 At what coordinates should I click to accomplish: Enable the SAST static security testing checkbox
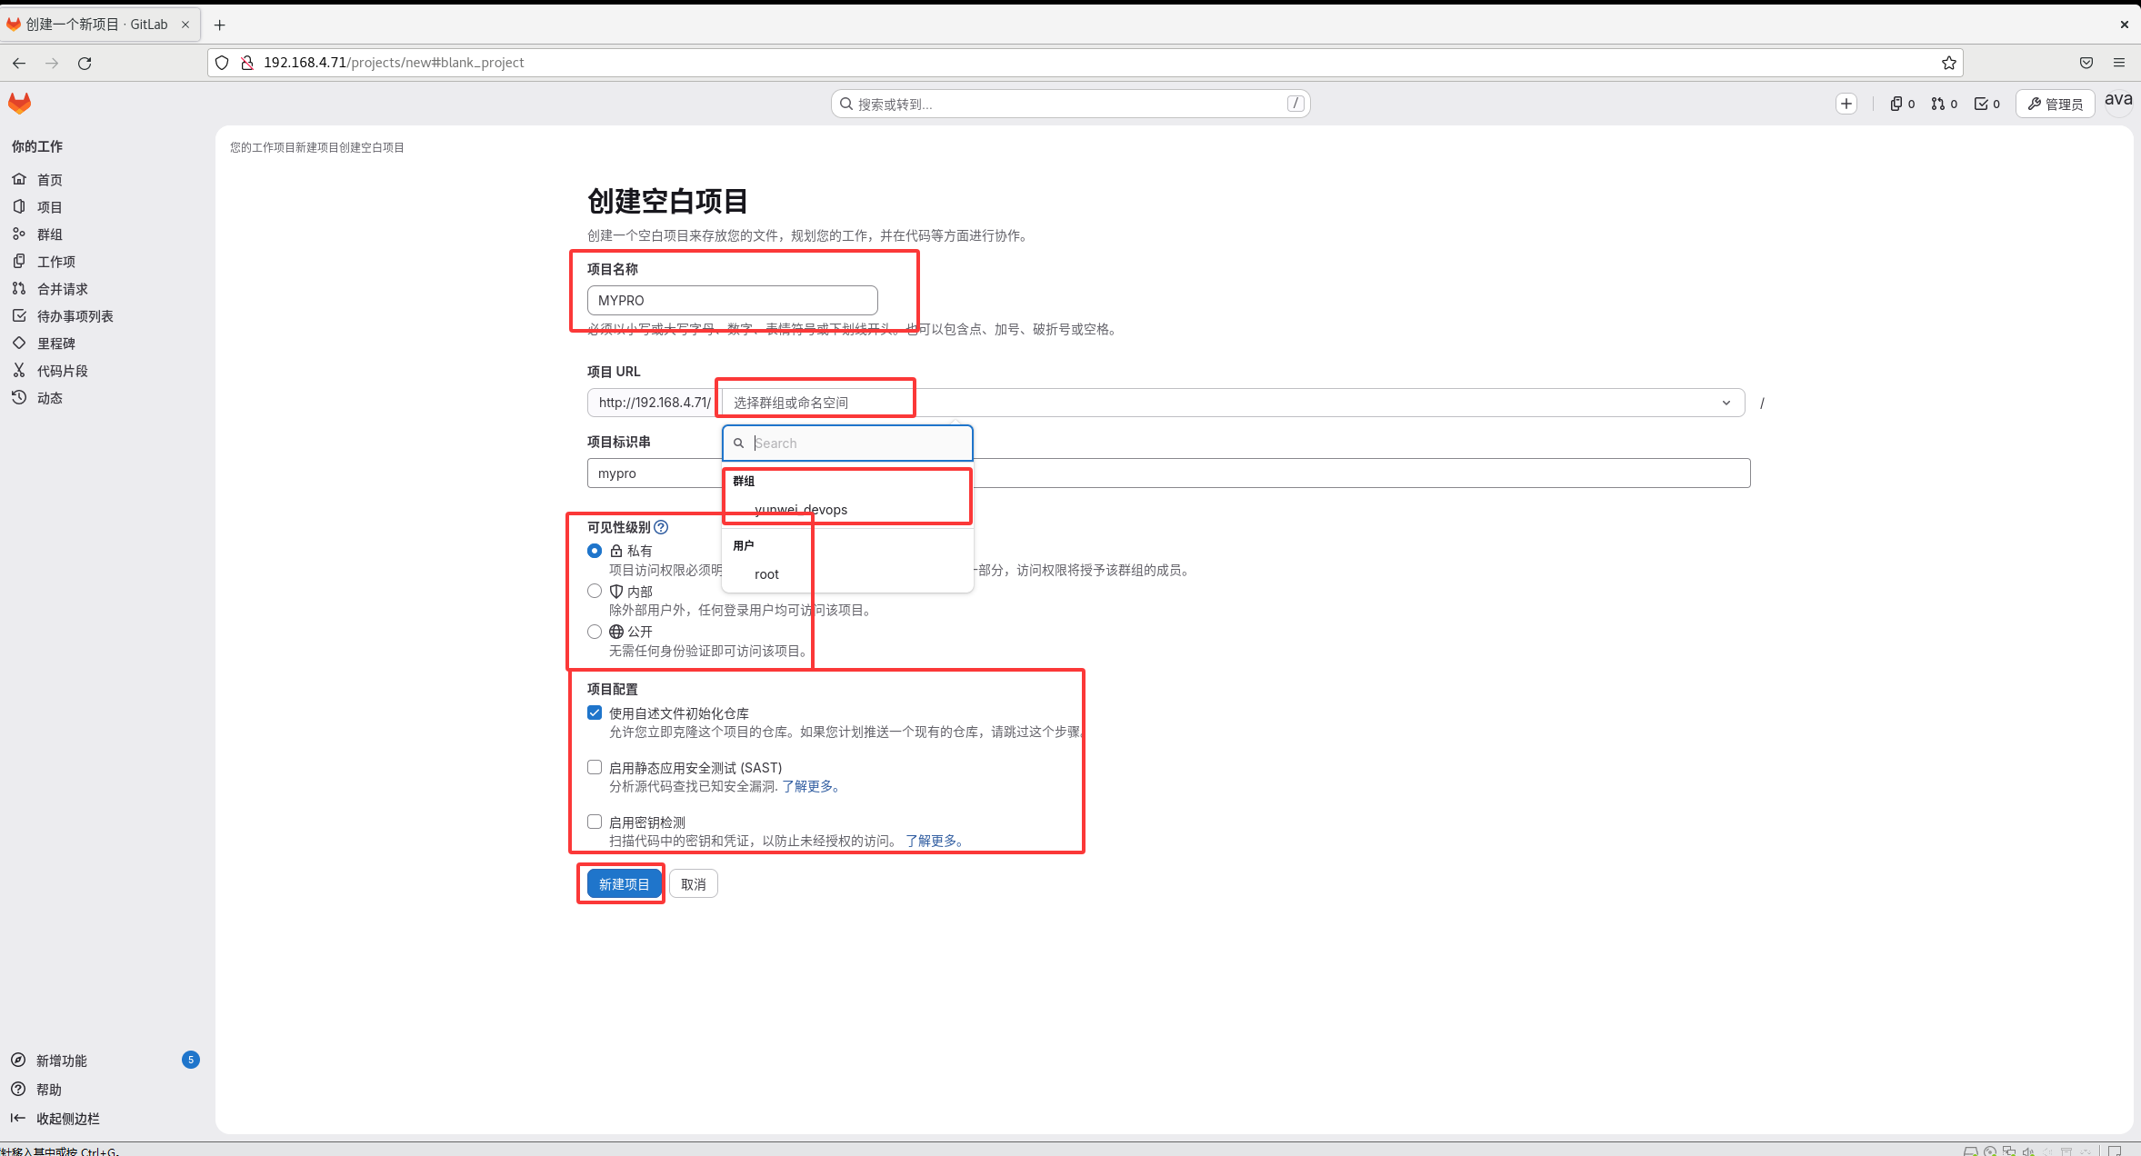[x=595, y=767]
